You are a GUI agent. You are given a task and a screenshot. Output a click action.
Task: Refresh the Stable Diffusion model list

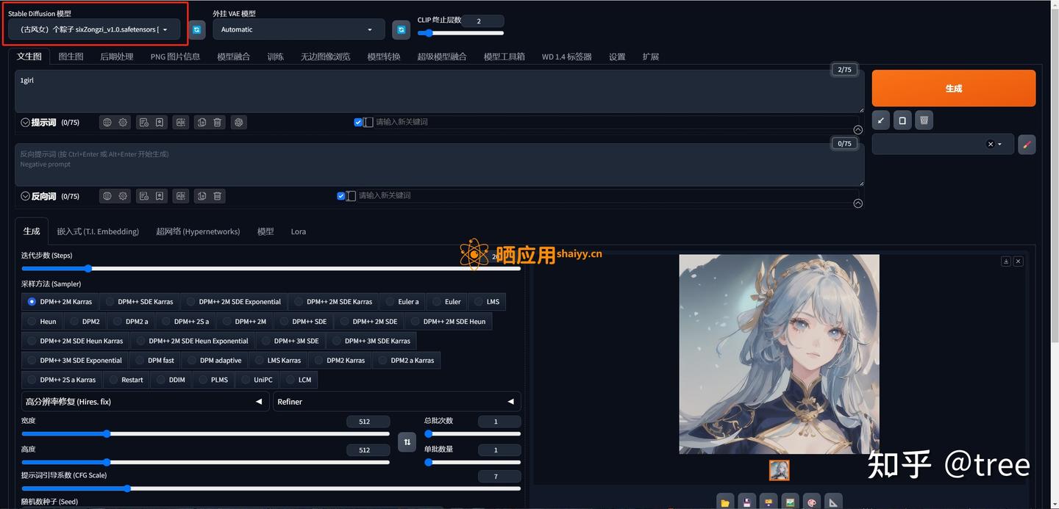click(196, 29)
